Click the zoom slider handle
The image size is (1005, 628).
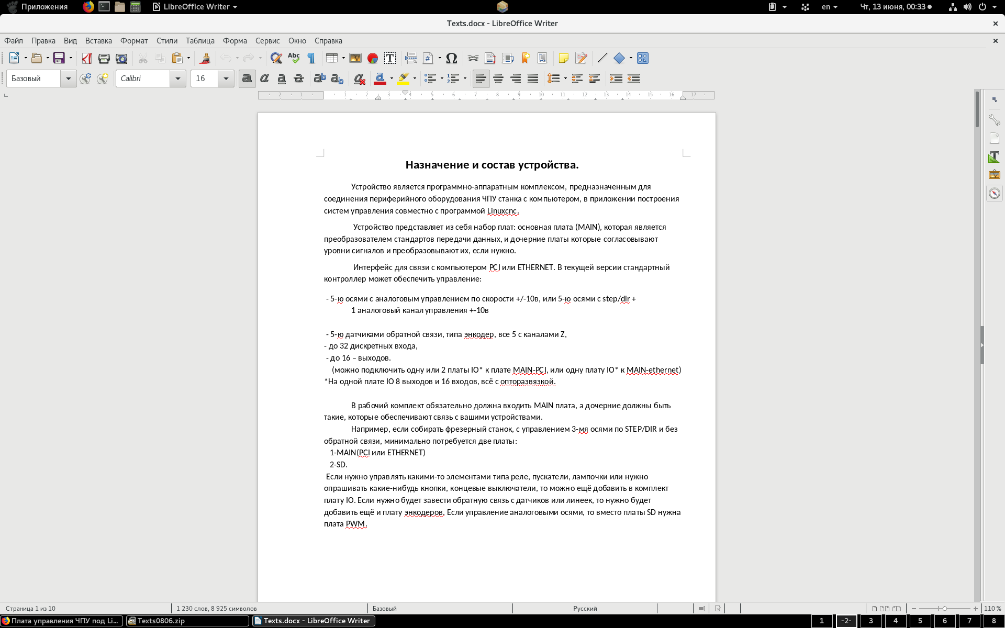coord(944,609)
